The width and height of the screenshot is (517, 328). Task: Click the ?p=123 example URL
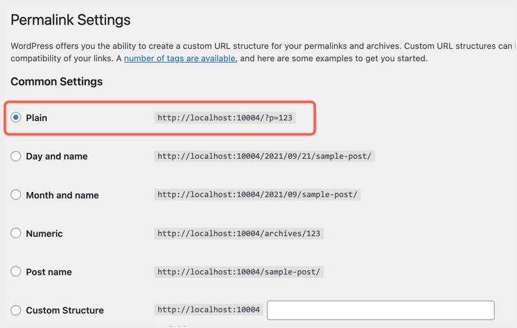click(x=225, y=118)
